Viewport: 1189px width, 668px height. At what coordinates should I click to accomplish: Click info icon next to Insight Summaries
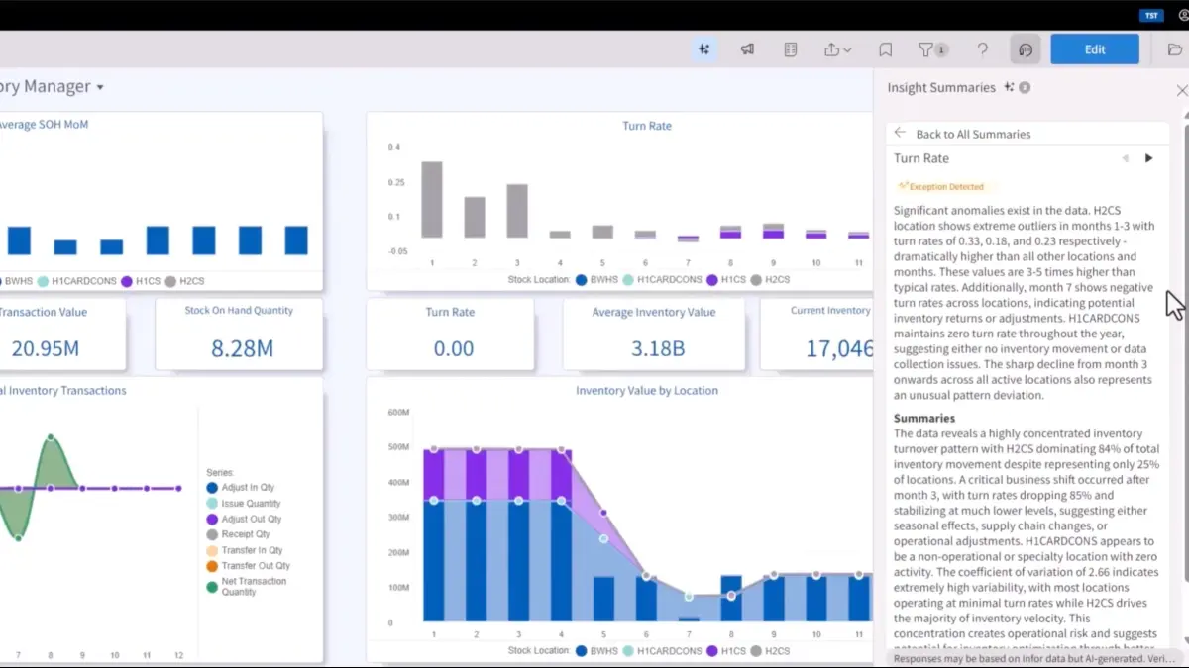(1025, 87)
